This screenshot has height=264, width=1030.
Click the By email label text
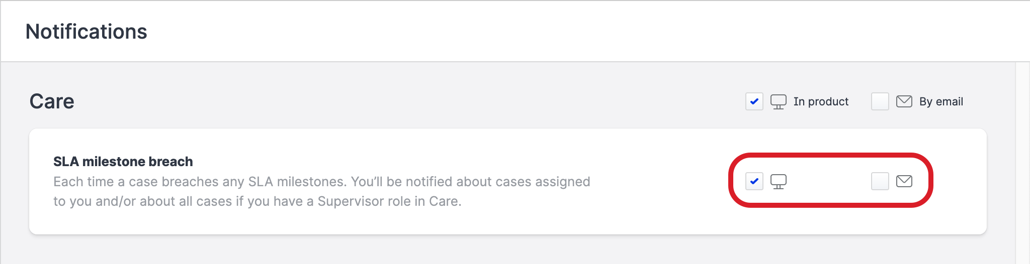coord(941,102)
